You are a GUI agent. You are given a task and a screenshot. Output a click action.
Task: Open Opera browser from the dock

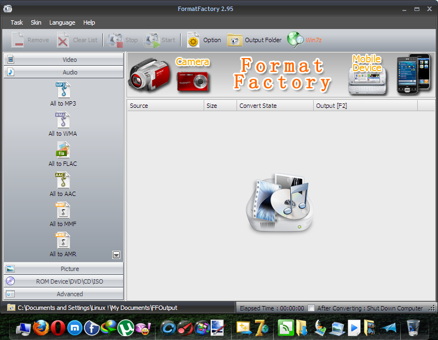[58, 327]
